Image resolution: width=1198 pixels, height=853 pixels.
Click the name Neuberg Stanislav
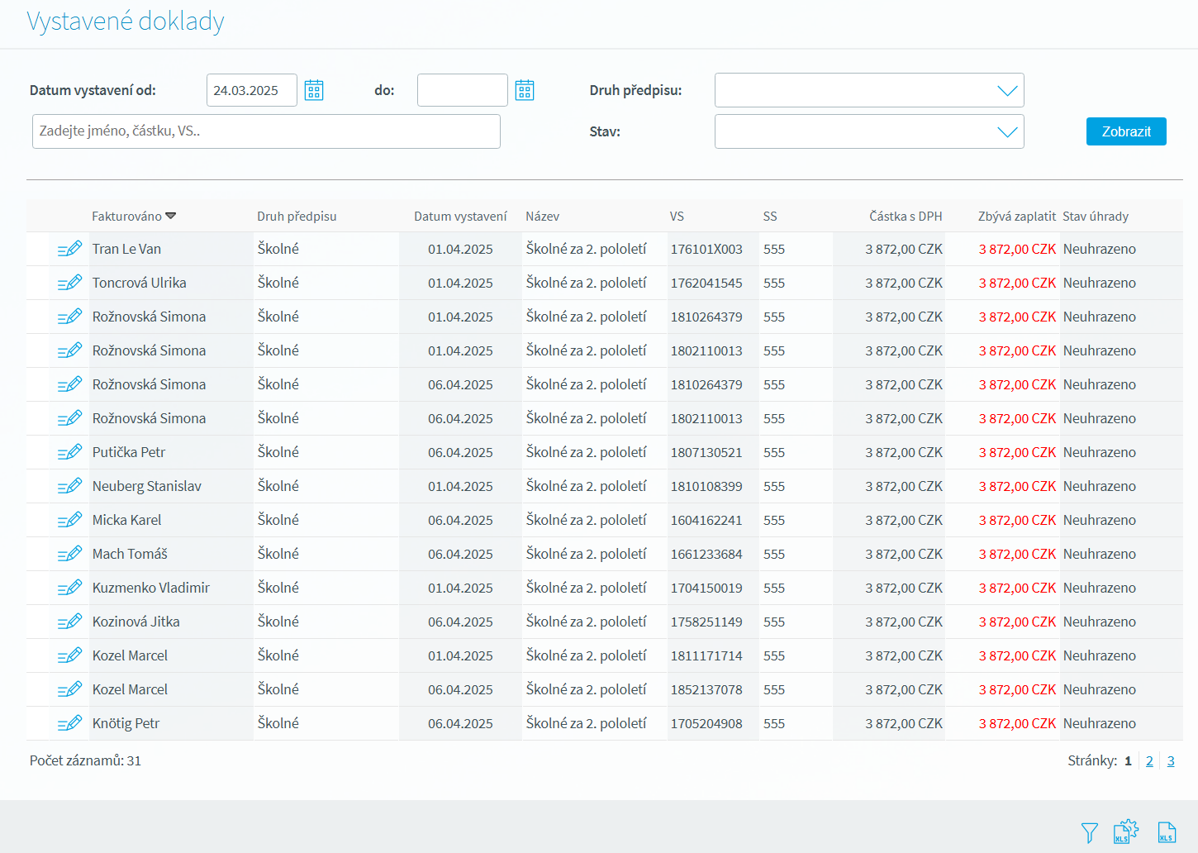point(147,486)
